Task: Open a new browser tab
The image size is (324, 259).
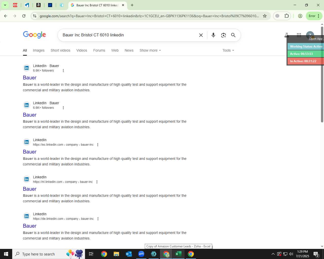Action: point(132,5)
